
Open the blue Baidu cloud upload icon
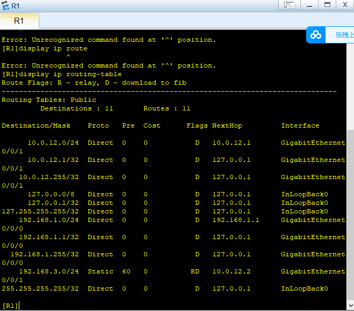[x=316, y=35]
